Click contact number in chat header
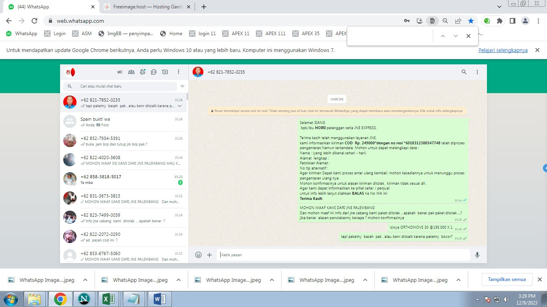 (x=226, y=72)
